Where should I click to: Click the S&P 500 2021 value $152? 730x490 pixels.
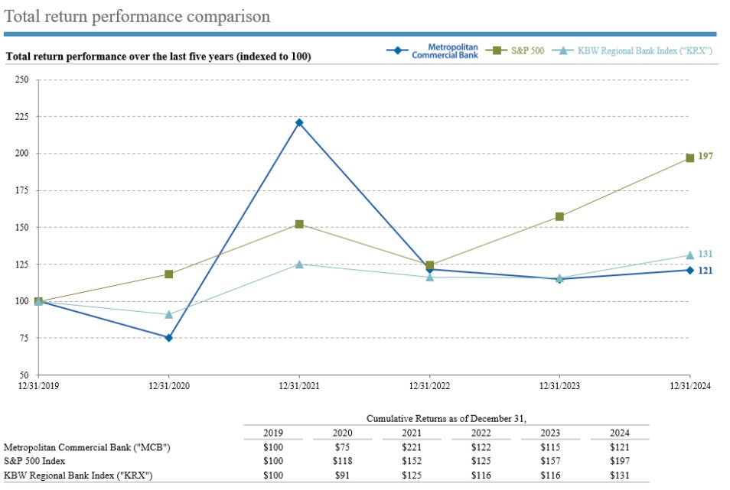412,461
